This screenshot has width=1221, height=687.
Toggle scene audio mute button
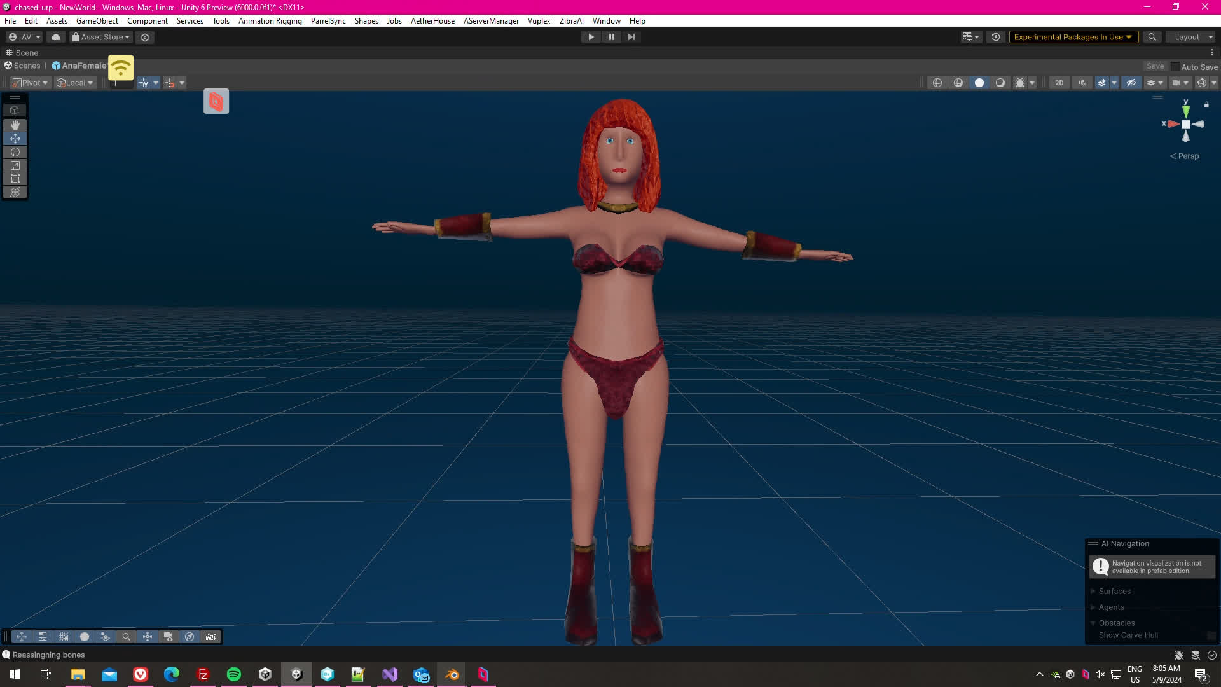point(1082,83)
